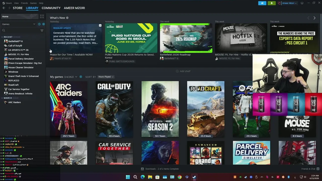
Task: Open the library advanced filter icon
Action: point(42,30)
